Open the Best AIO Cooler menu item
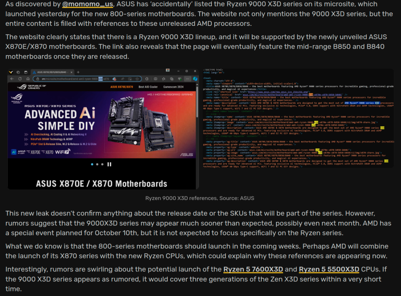This screenshot has width=401, height=296. (147, 87)
